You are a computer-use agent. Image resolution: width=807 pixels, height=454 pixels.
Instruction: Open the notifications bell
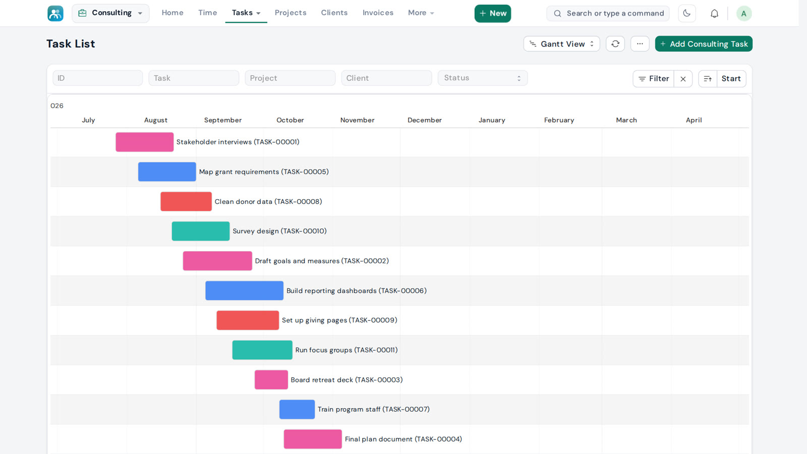pos(714,14)
